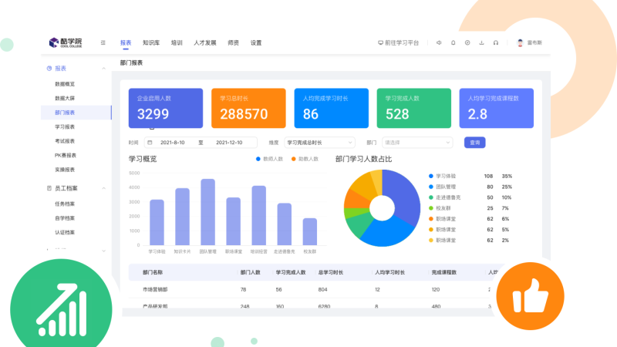Open 数据概览 in sidebar
Image resolution: width=617 pixels, height=347 pixels.
[x=65, y=84]
